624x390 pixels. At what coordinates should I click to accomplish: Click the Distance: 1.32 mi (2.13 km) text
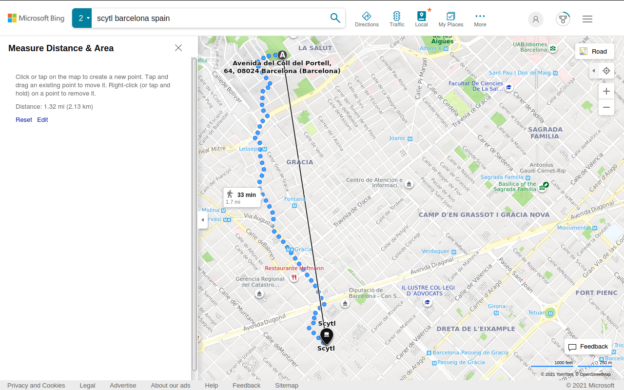click(x=54, y=107)
